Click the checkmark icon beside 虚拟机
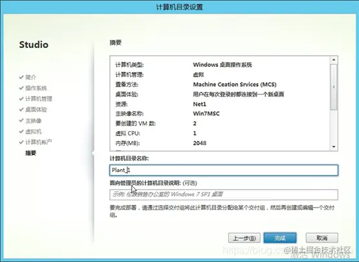The height and width of the screenshot is (262, 359). point(21,131)
